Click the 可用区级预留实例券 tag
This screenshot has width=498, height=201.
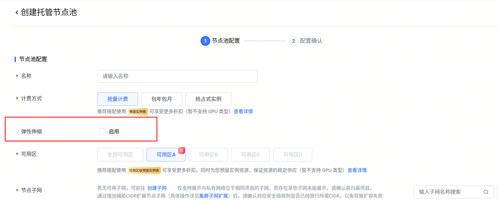[144, 171]
